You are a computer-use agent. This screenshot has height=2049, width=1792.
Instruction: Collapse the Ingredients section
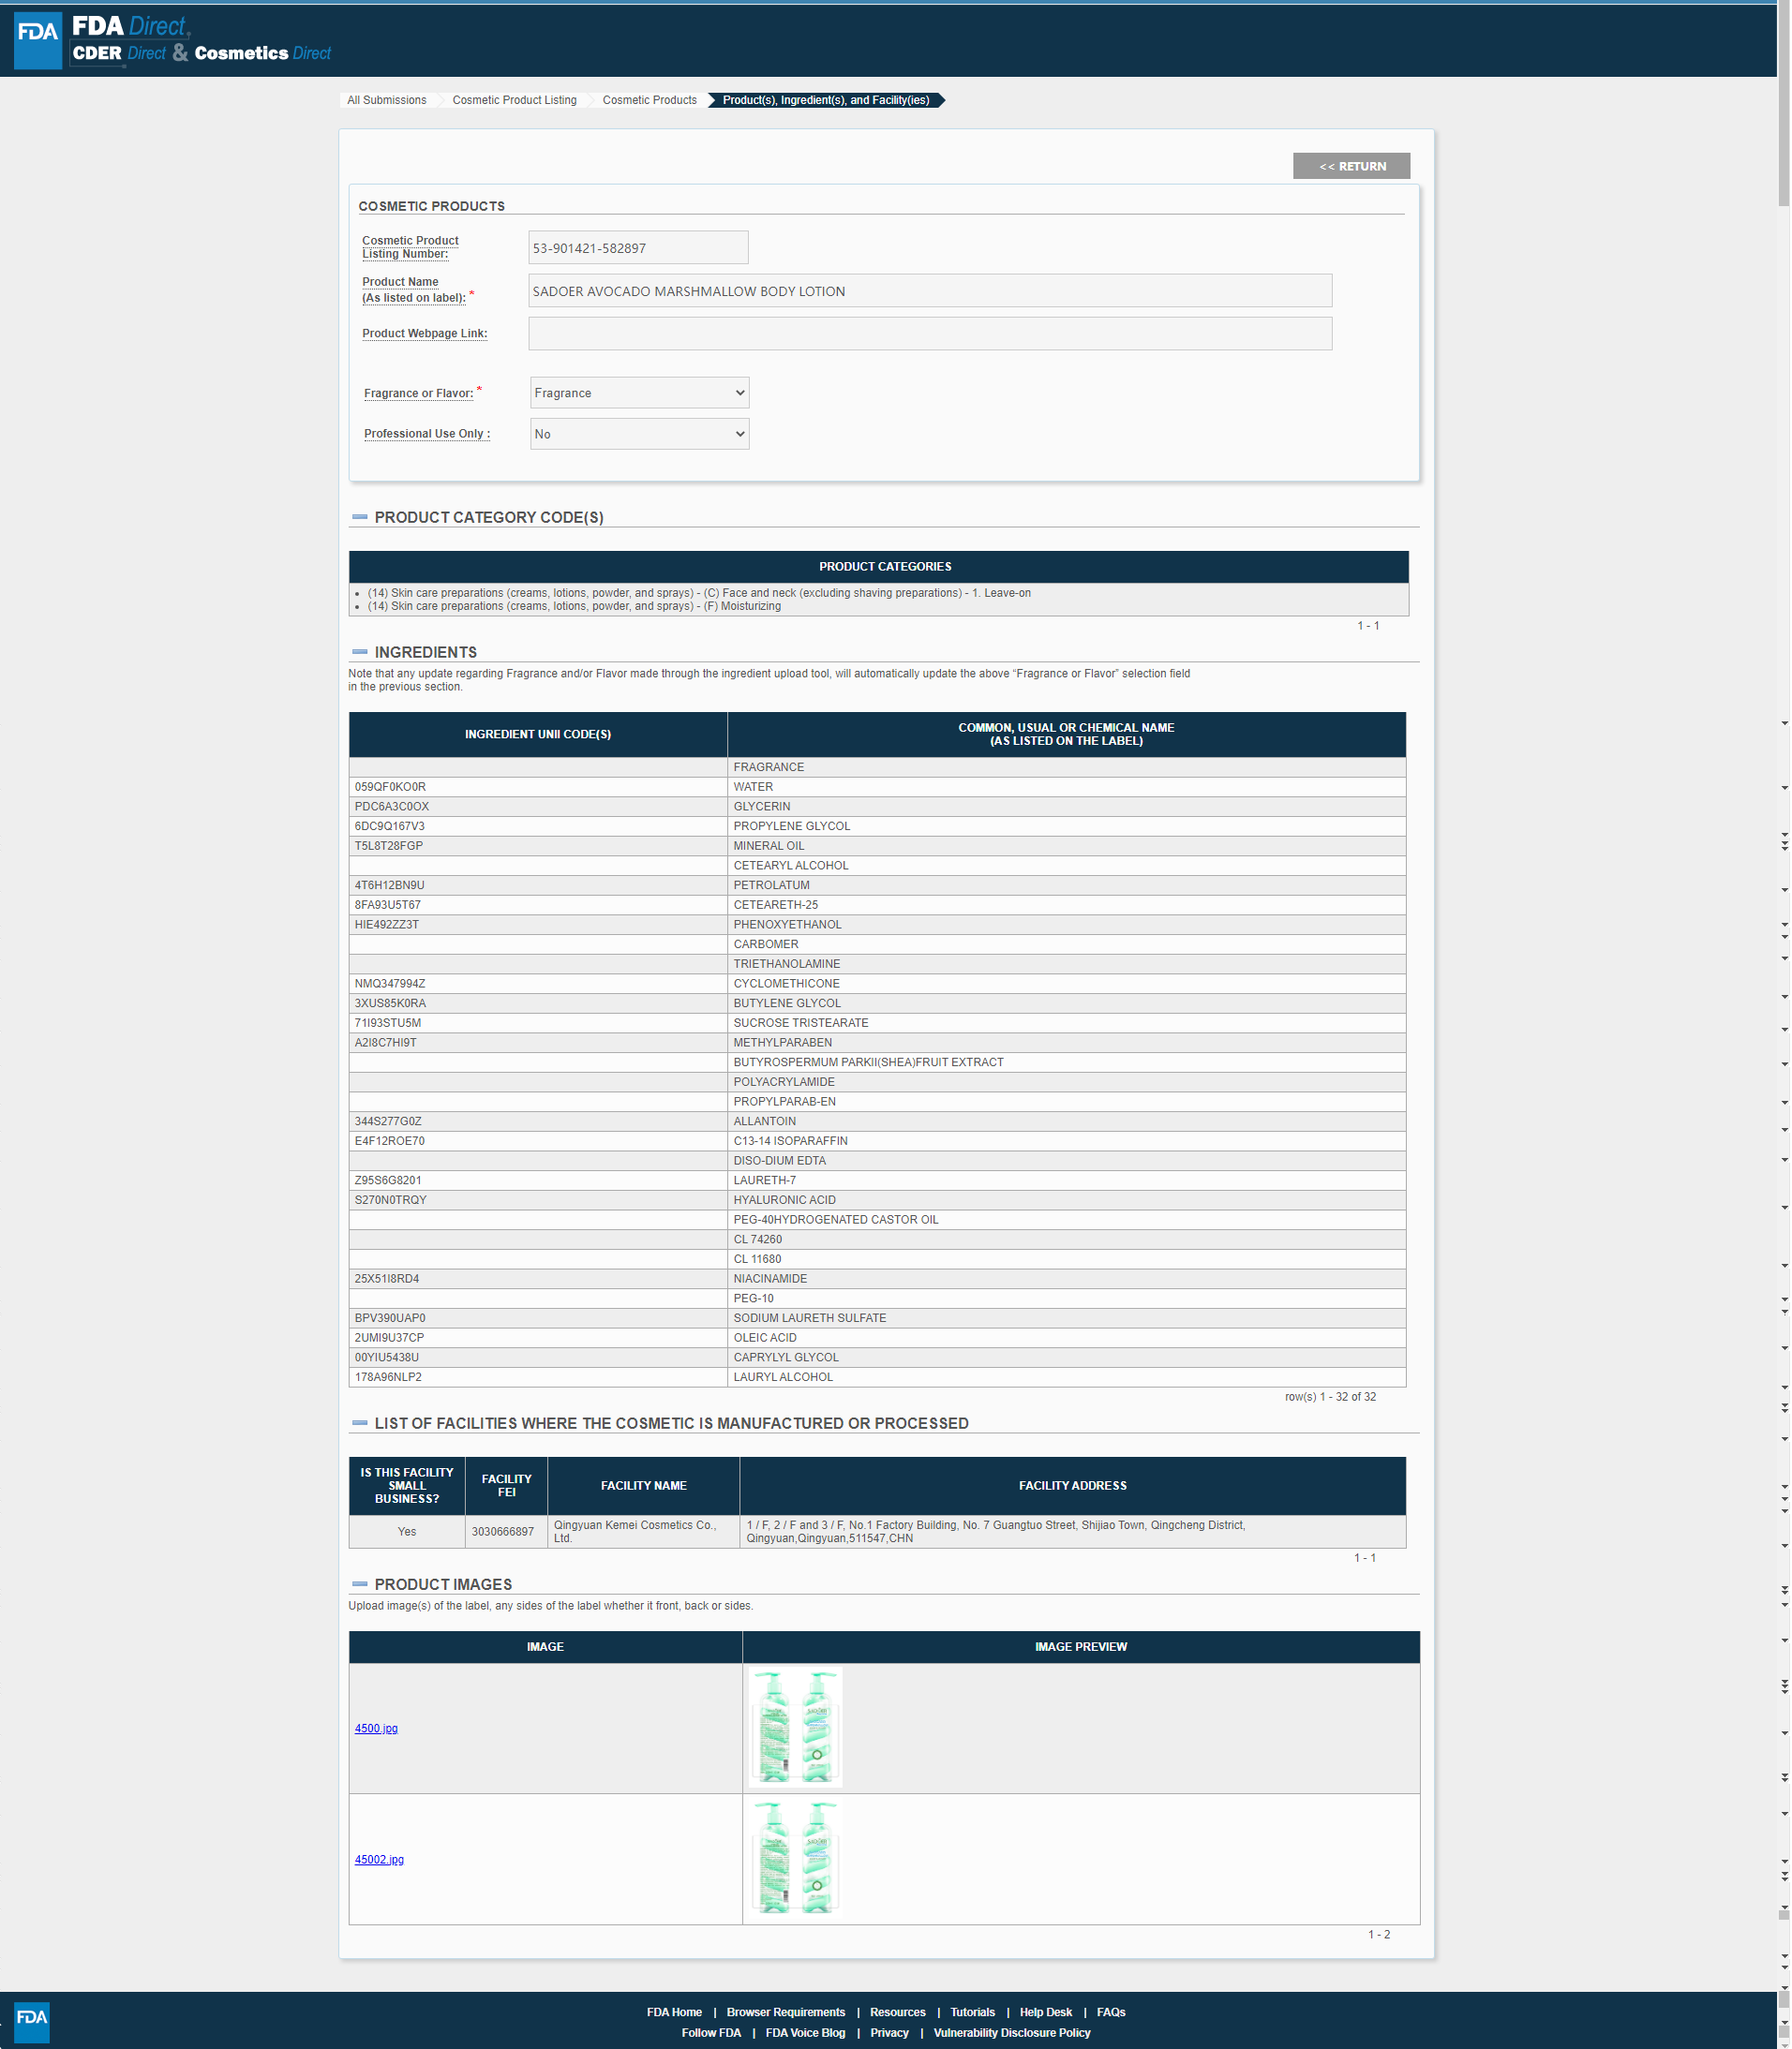click(359, 653)
